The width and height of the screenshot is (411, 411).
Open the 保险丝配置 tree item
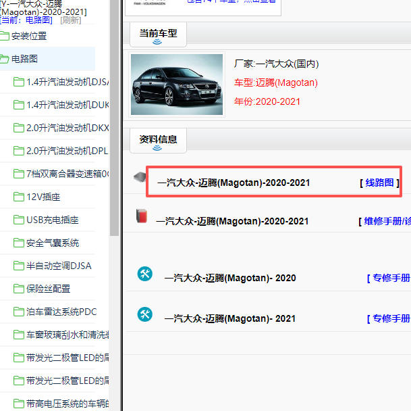[x=48, y=289]
